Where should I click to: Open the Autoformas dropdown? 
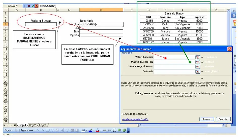pyautogui.click(x=28, y=130)
